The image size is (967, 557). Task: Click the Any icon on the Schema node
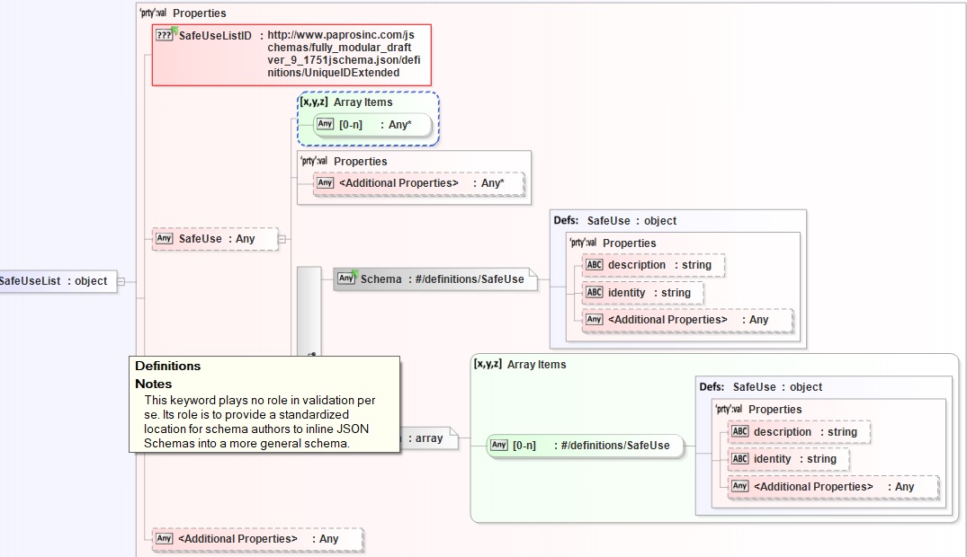tap(346, 278)
